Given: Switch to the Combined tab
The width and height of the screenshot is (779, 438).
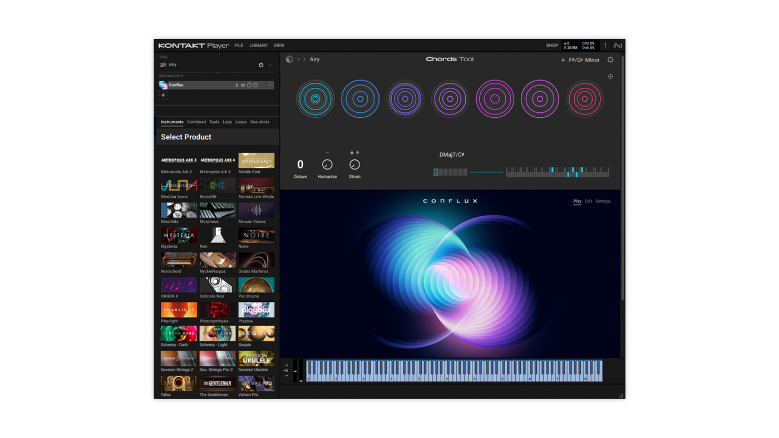Looking at the screenshot, I should pos(196,122).
